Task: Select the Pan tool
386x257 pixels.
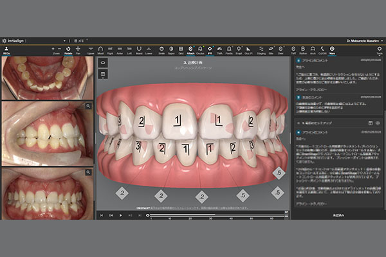Action: pos(78,50)
